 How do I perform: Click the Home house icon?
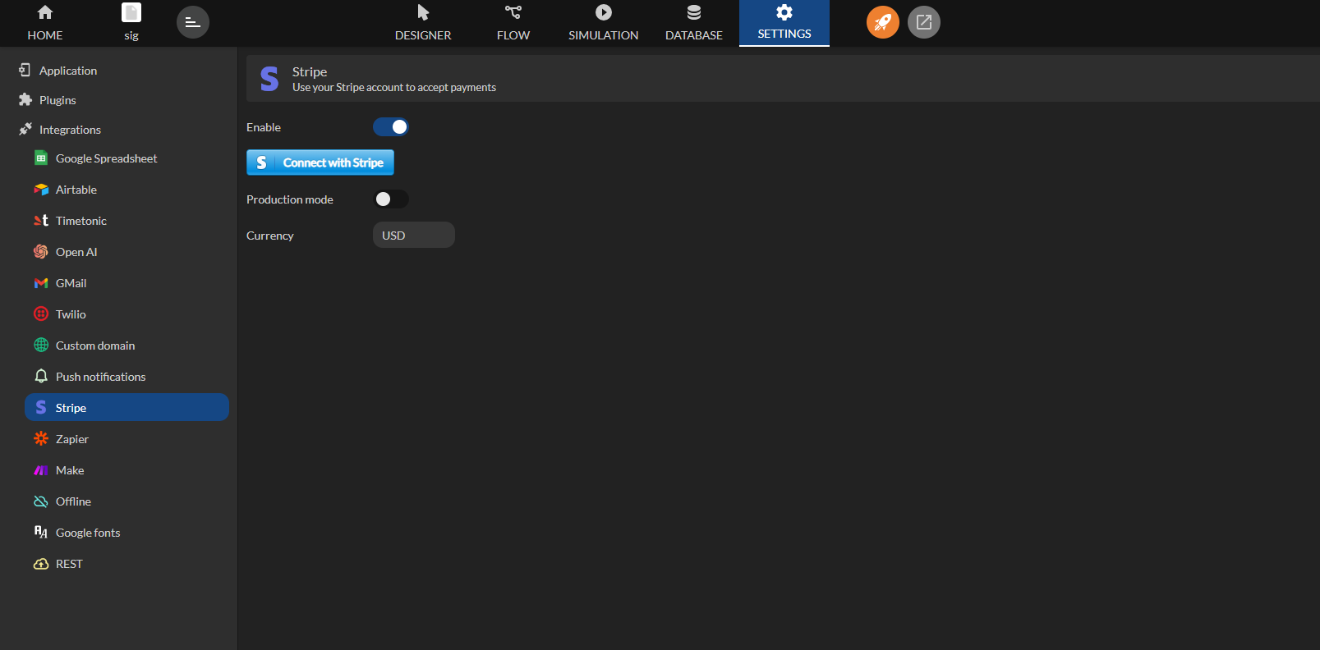(45, 12)
